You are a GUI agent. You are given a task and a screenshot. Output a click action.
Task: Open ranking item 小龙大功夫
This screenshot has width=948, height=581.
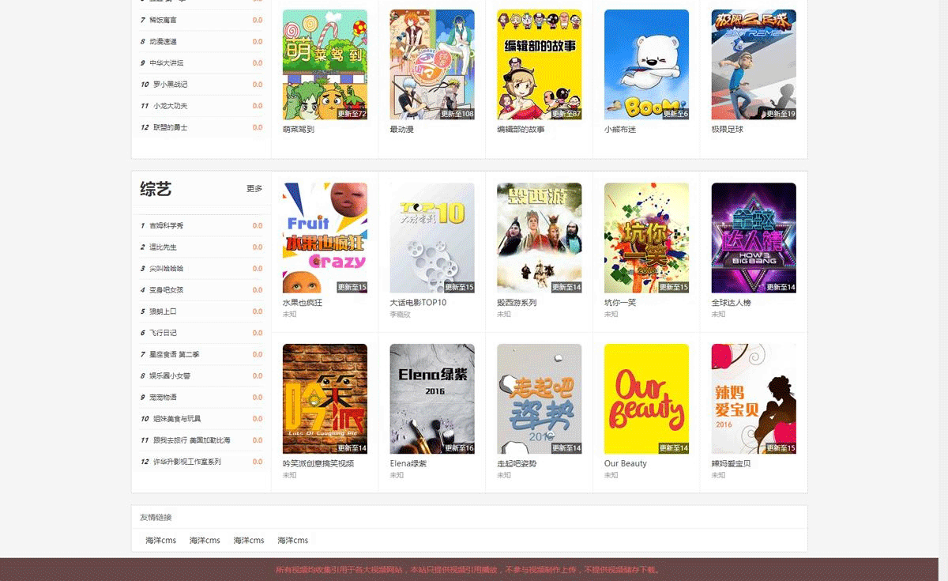pyautogui.click(x=170, y=105)
